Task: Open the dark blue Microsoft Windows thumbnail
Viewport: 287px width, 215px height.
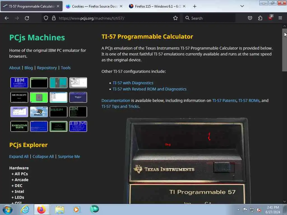Action: (78, 97)
